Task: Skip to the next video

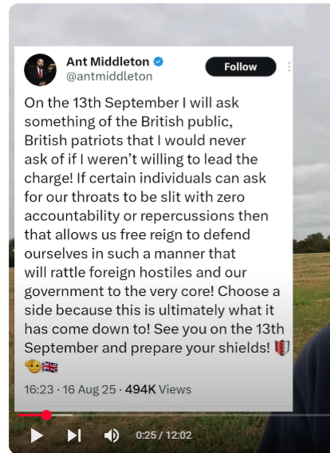Action: point(74,435)
